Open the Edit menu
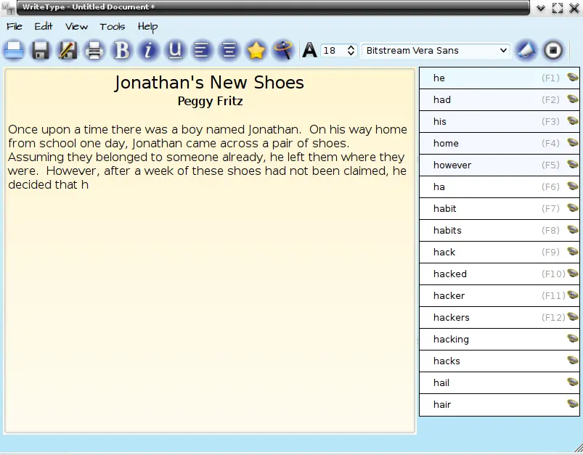Viewport: 583px width, 455px height. pyautogui.click(x=44, y=27)
